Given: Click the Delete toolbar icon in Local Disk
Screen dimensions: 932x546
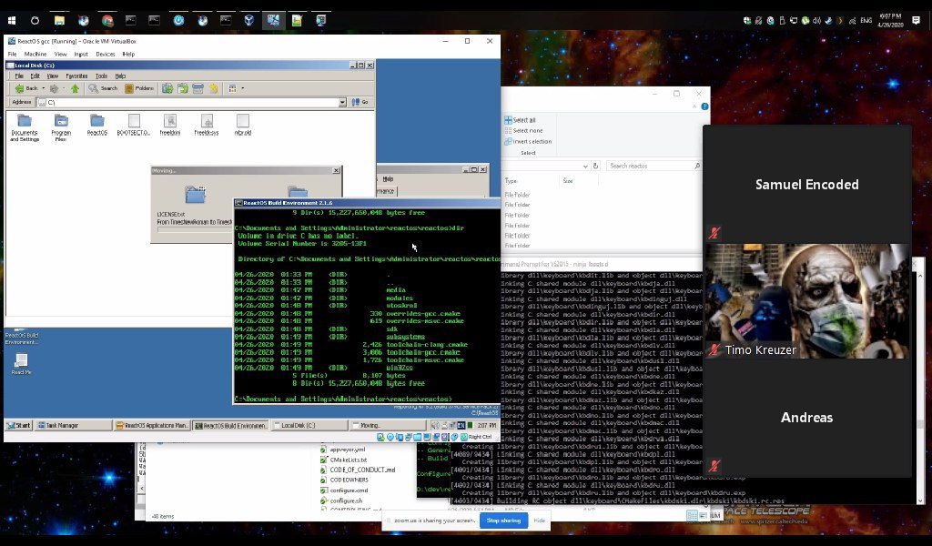Looking at the screenshot, I should coord(198,88).
